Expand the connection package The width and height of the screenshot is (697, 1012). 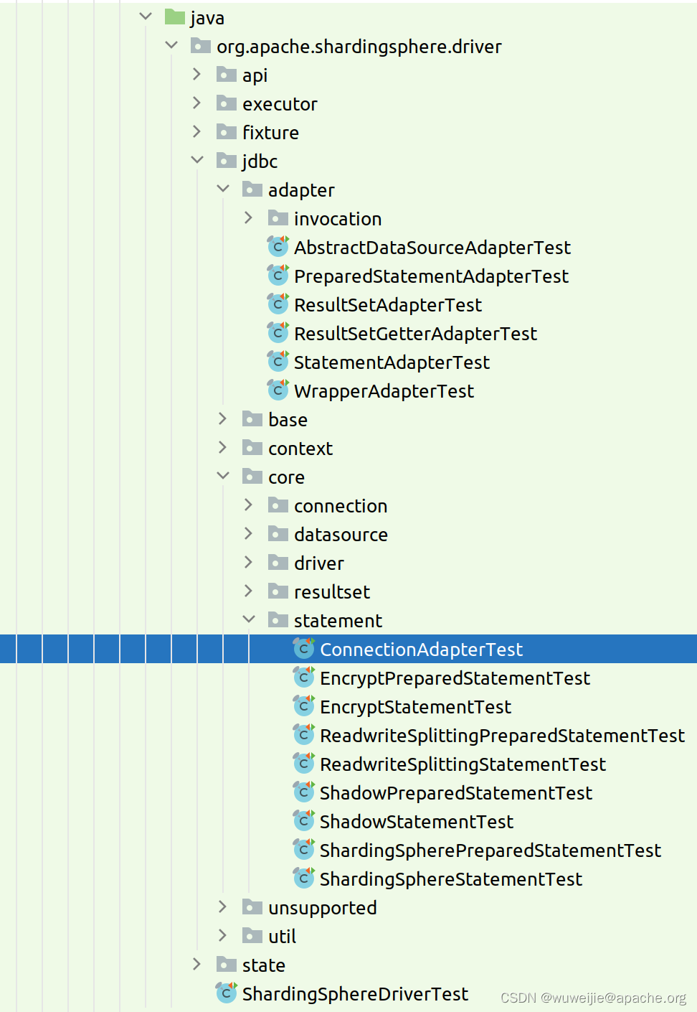tap(249, 505)
